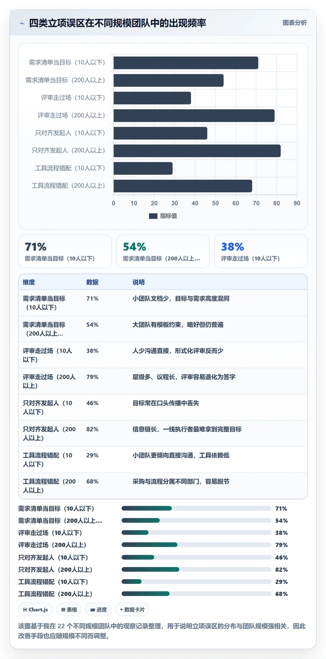Click the x-axis tick label 50

point(215,203)
